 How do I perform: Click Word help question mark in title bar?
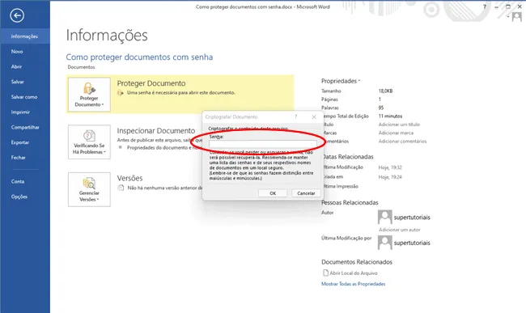[485, 6]
